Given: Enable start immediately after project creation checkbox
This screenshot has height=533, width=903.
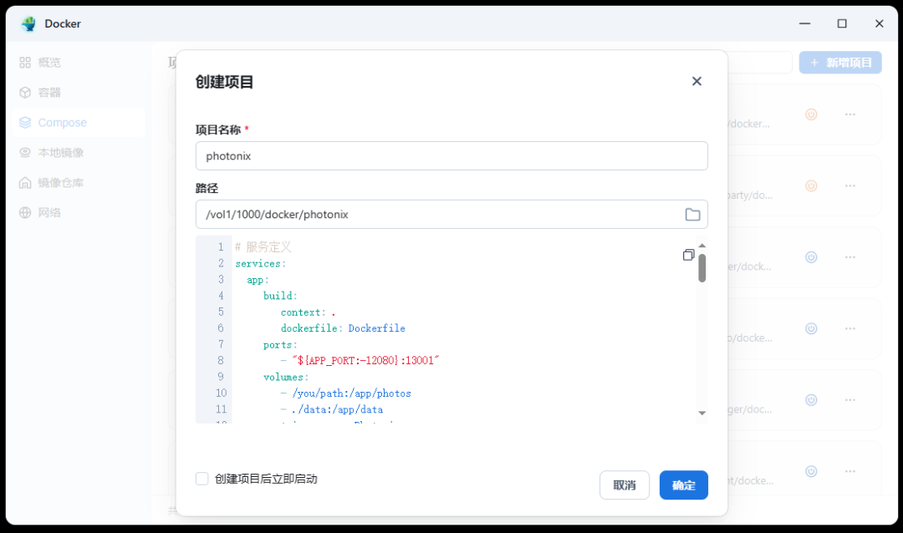Looking at the screenshot, I should click(202, 479).
